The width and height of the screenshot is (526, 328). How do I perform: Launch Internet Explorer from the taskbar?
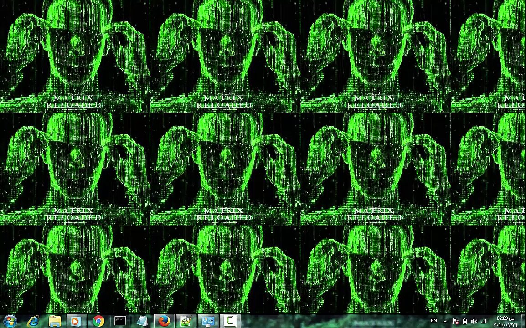[33, 321]
